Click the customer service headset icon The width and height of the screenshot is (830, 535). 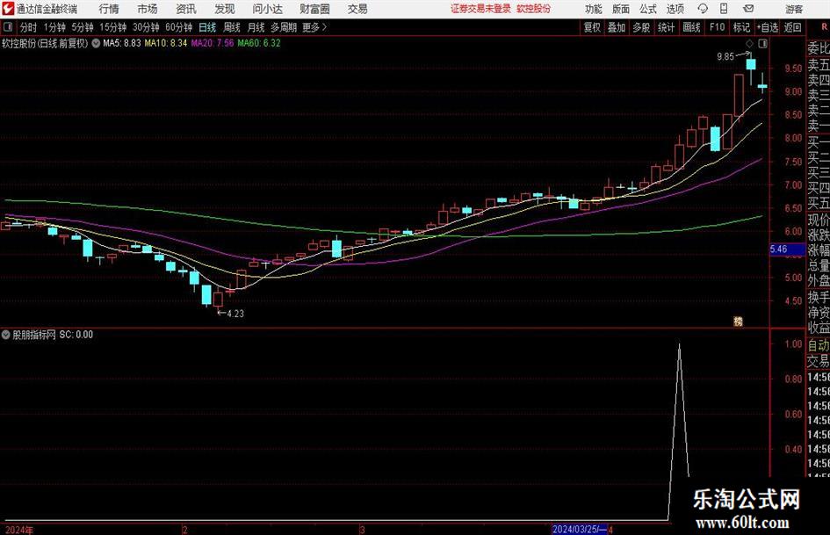(703, 9)
